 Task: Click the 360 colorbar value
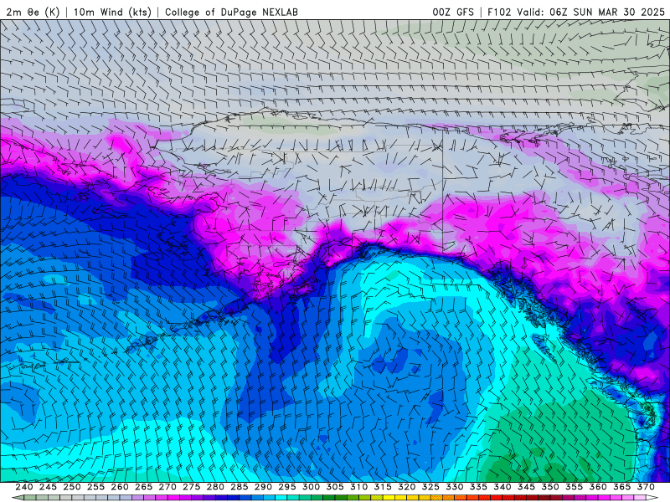point(598,487)
